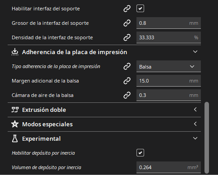218x175 pixels.
Task: Click link icon for Margen adicional de la balsa
Action: tap(127, 81)
